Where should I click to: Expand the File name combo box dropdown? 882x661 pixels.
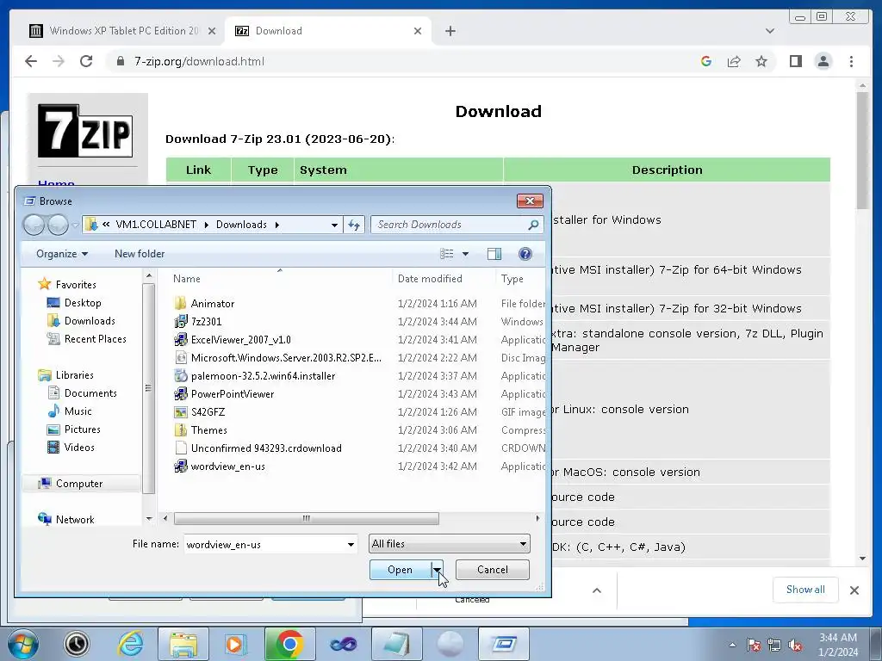coord(351,544)
